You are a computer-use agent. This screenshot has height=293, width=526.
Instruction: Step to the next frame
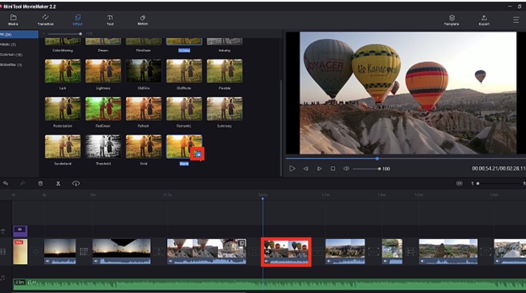(x=319, y=168)
